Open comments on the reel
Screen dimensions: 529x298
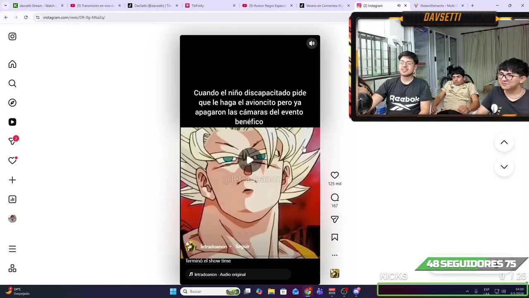tap(335, 197)
